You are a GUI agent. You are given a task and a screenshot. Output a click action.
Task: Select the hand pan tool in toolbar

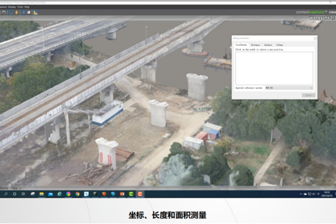[x=16, y=12]
